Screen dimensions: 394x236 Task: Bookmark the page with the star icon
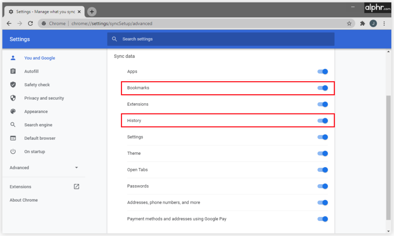[x=349, y=23]
